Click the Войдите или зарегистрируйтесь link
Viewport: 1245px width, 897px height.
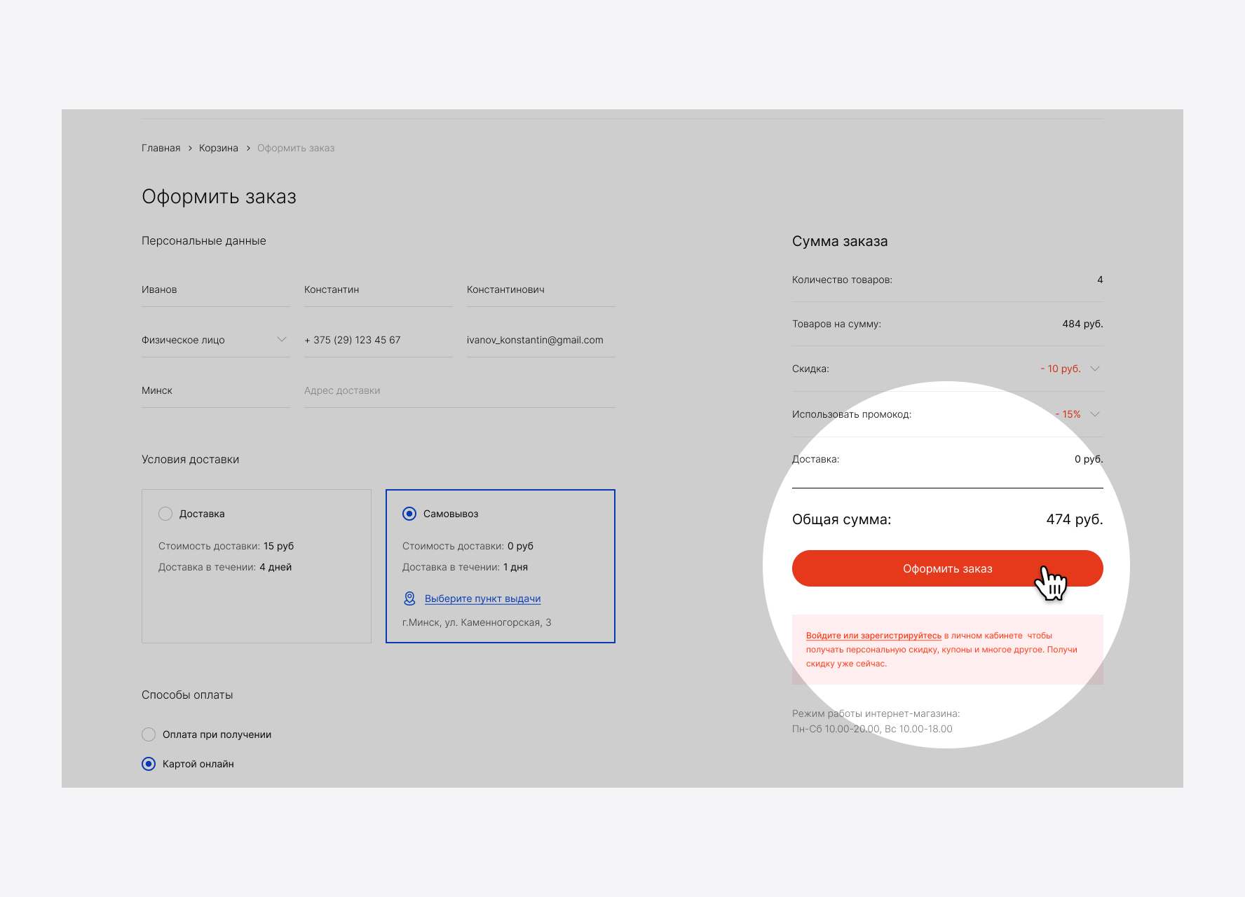click(x=873, y=636)
